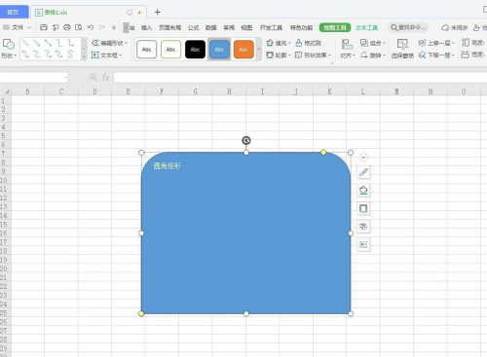Click the save icon in quick toolbar

click(44, 27)
